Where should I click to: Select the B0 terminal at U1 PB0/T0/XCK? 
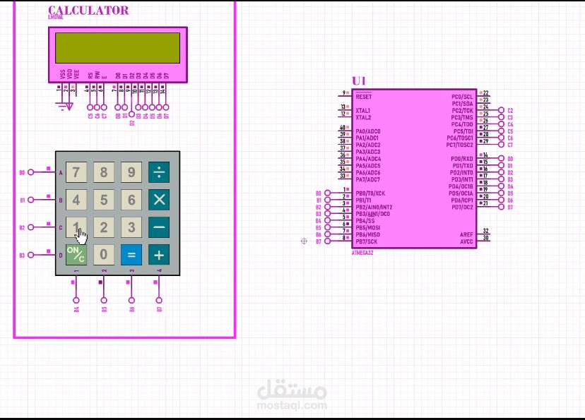click(327, 193)
